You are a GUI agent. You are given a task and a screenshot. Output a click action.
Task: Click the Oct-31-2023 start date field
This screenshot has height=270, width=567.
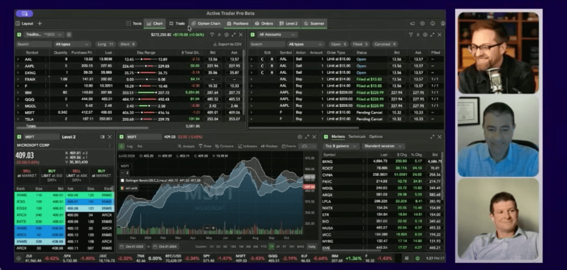(132, 247)
